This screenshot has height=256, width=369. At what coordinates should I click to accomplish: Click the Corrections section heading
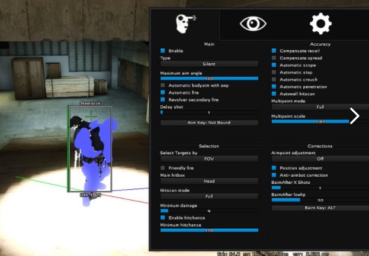320,146
